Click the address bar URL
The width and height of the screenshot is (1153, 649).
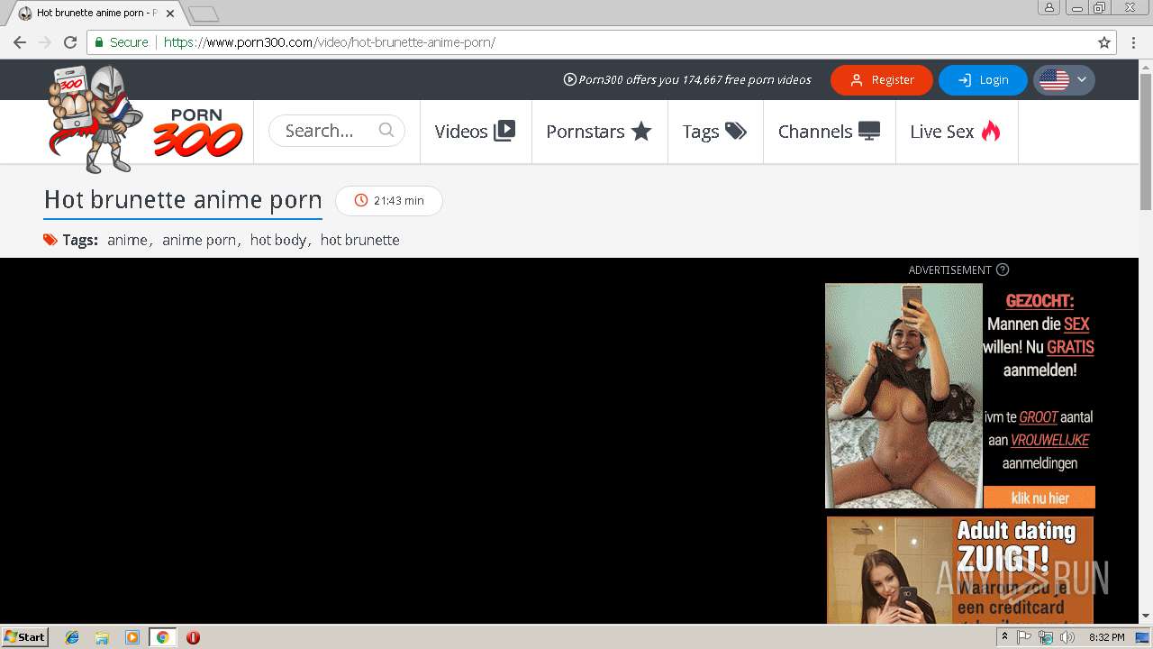[x=330, y=42]
